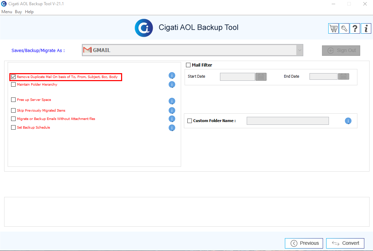Open the shopping cart purchase icon

[333, 28]
